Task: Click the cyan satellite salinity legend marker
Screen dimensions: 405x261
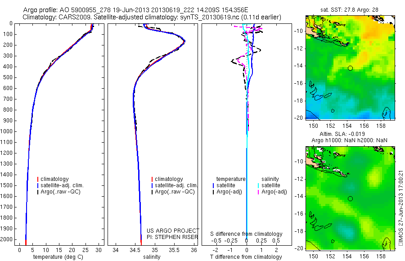Action: click(x=258, y=185)
